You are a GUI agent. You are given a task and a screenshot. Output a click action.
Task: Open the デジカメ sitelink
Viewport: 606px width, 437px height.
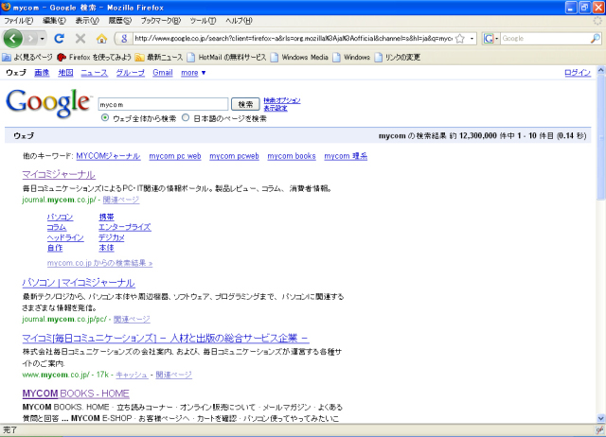(x=112, y=237)
